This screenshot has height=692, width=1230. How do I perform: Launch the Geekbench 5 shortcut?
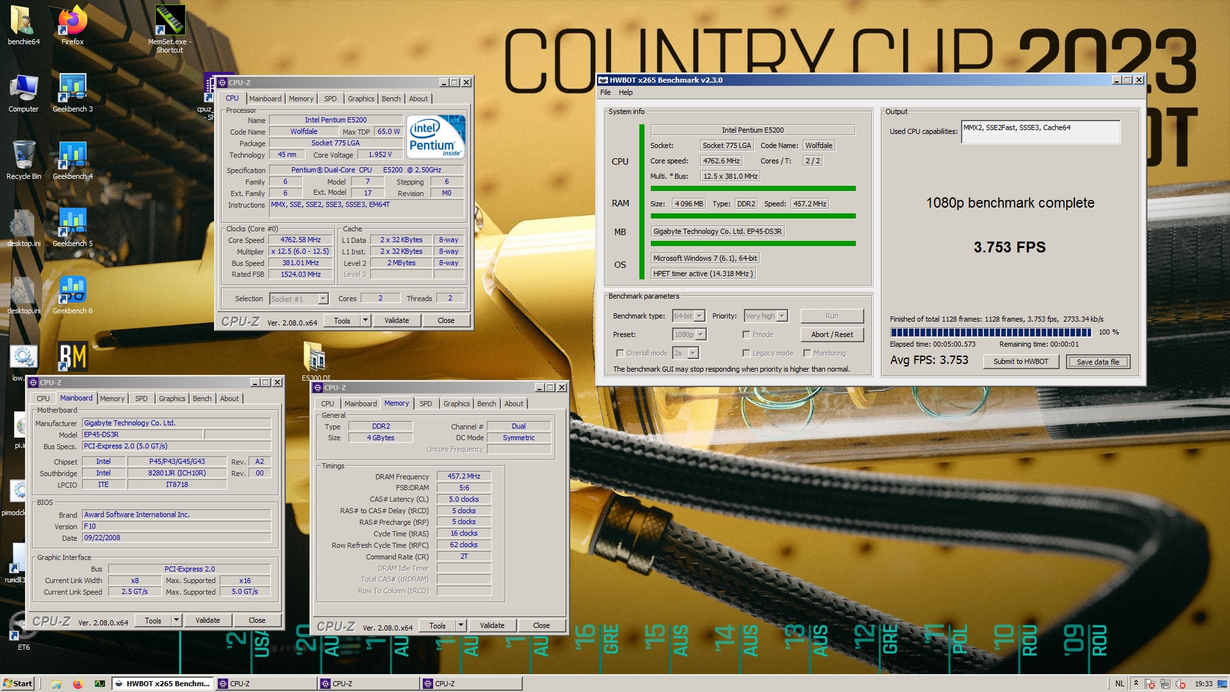[x=72, y=227]
